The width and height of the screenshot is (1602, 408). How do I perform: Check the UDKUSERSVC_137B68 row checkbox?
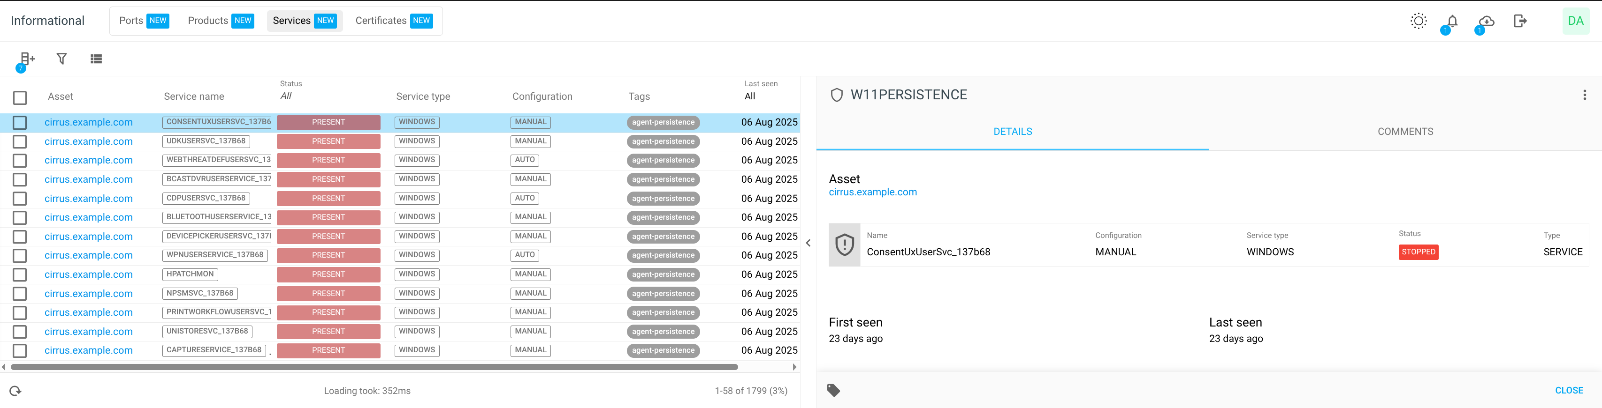(20, 141)
